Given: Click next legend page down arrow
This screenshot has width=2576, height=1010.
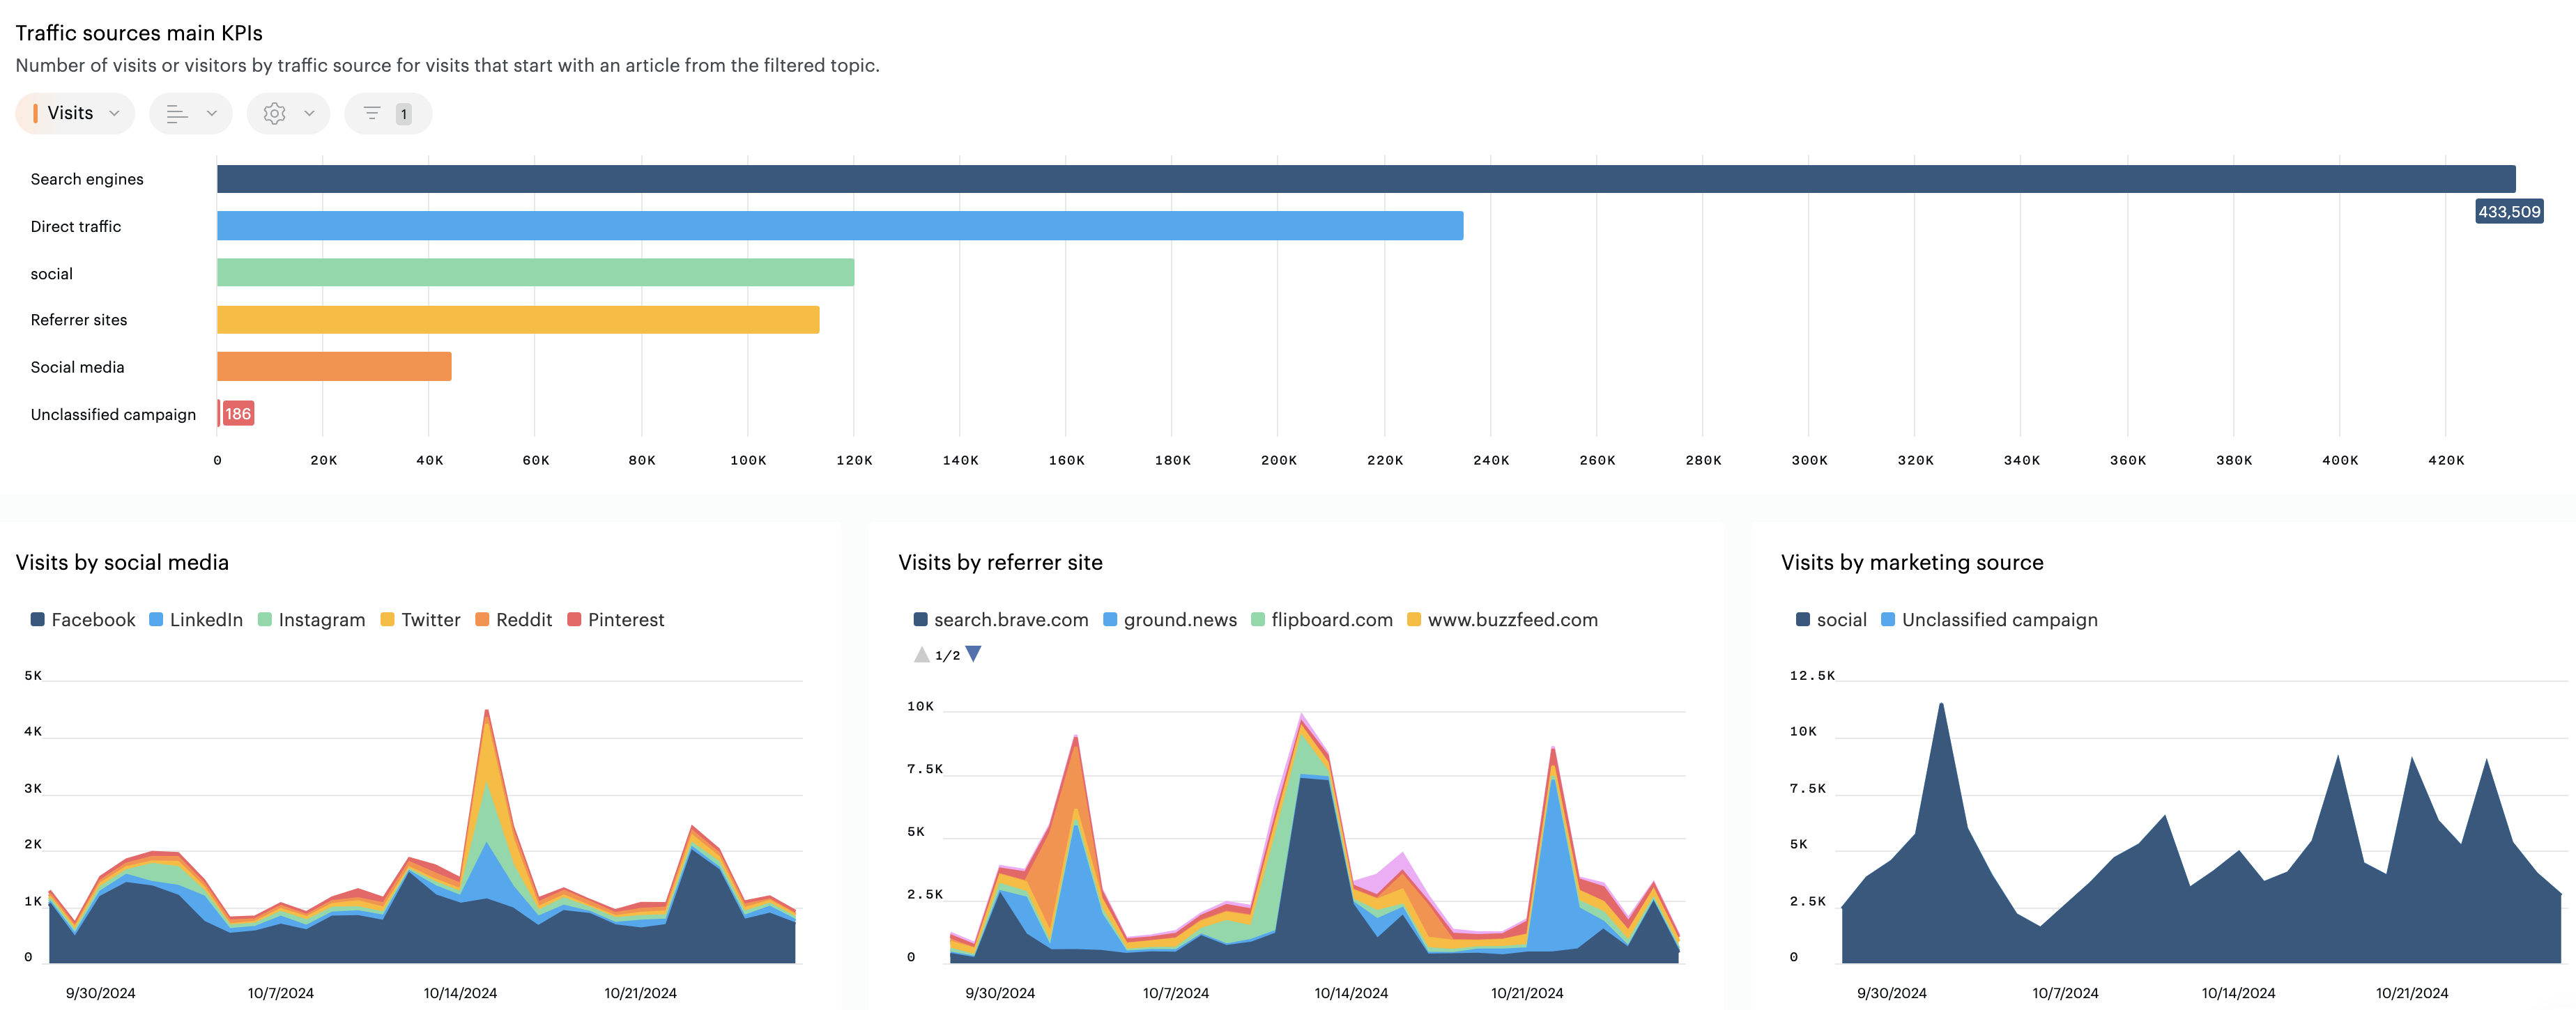Looking at the screenshot, I should click(x=973, y=654).
